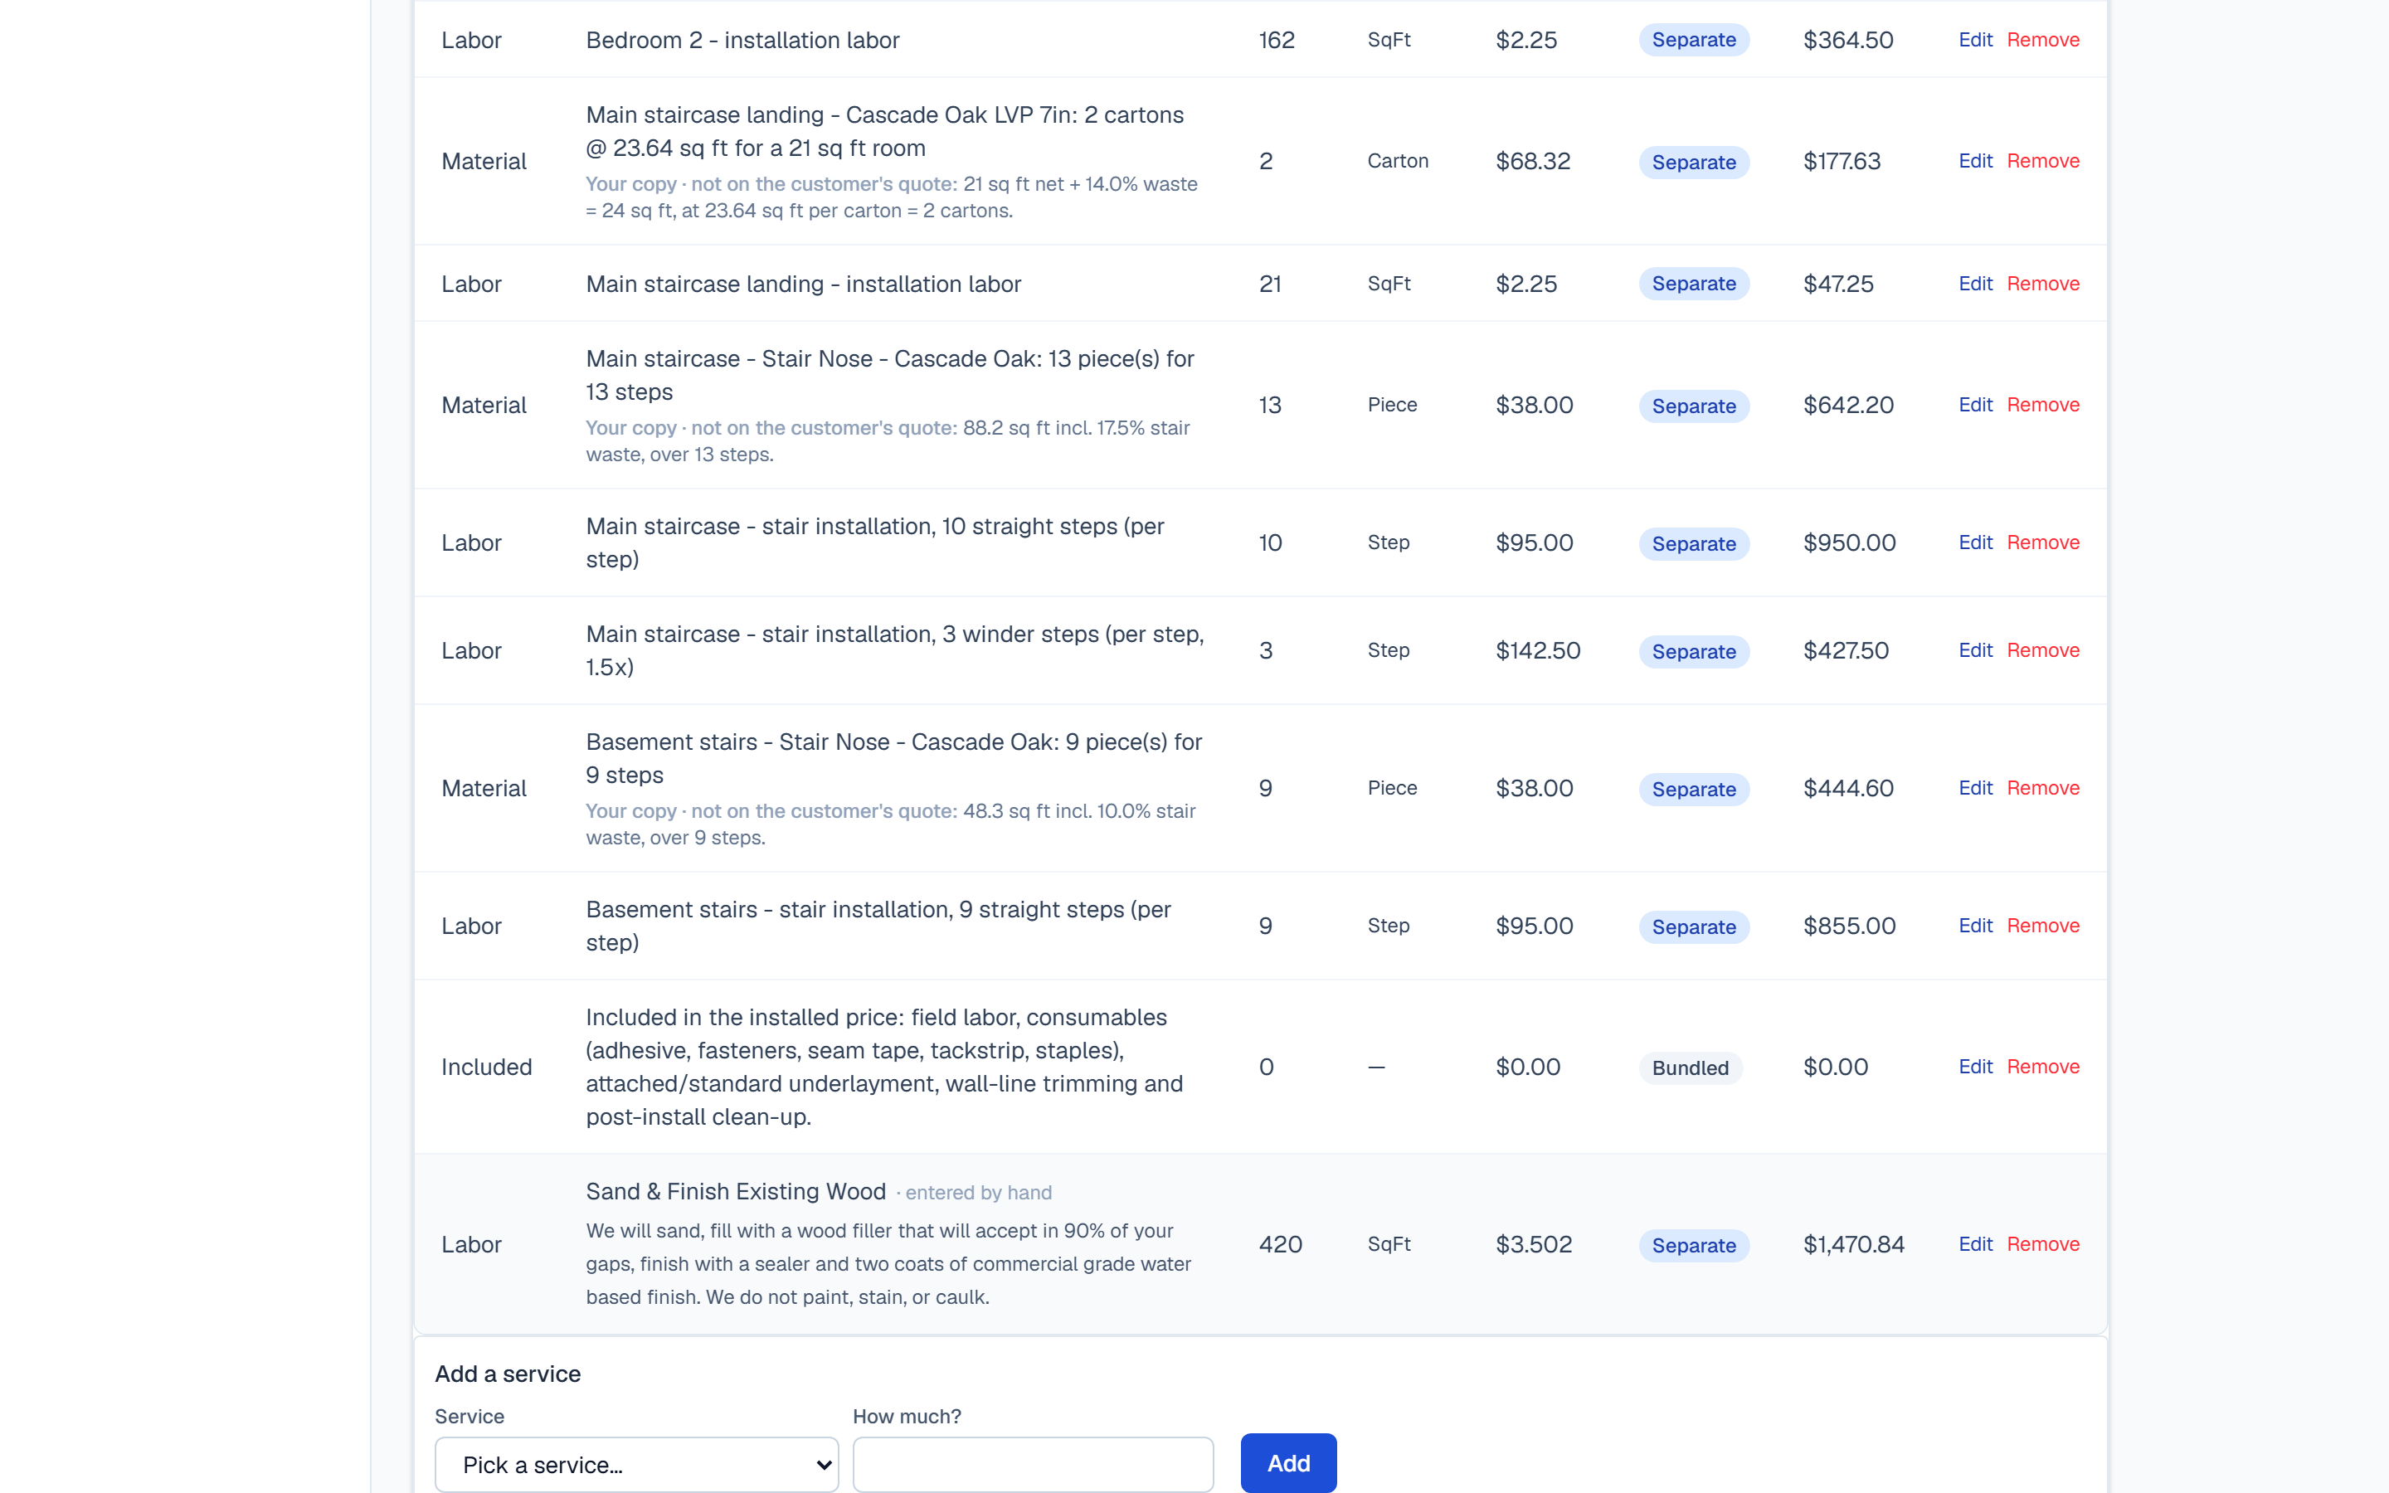Viewport: 2389px width, 1493px height.
Task: Open the Pick a service dropdown
Action: pos(635,1464)
